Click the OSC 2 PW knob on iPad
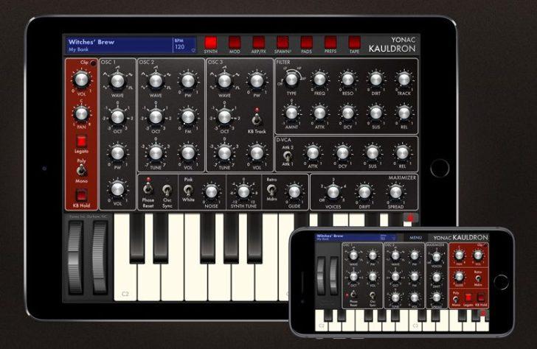 click(x=188, y=81)
